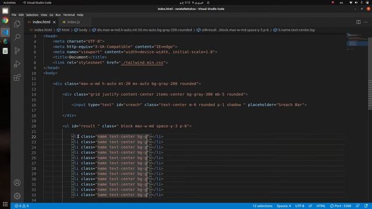
Task: Launch Chrome from Ubuntu dock
Action: pyautogui.click(x=5, y=21)
